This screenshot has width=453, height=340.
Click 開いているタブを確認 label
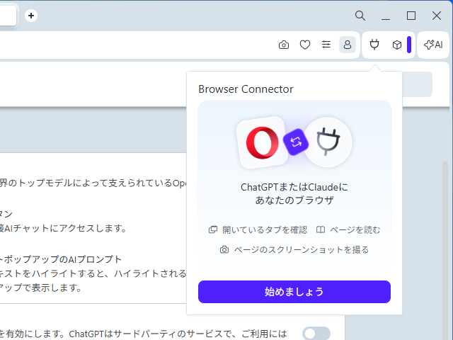pyautogui.click(x=258, y=229)
